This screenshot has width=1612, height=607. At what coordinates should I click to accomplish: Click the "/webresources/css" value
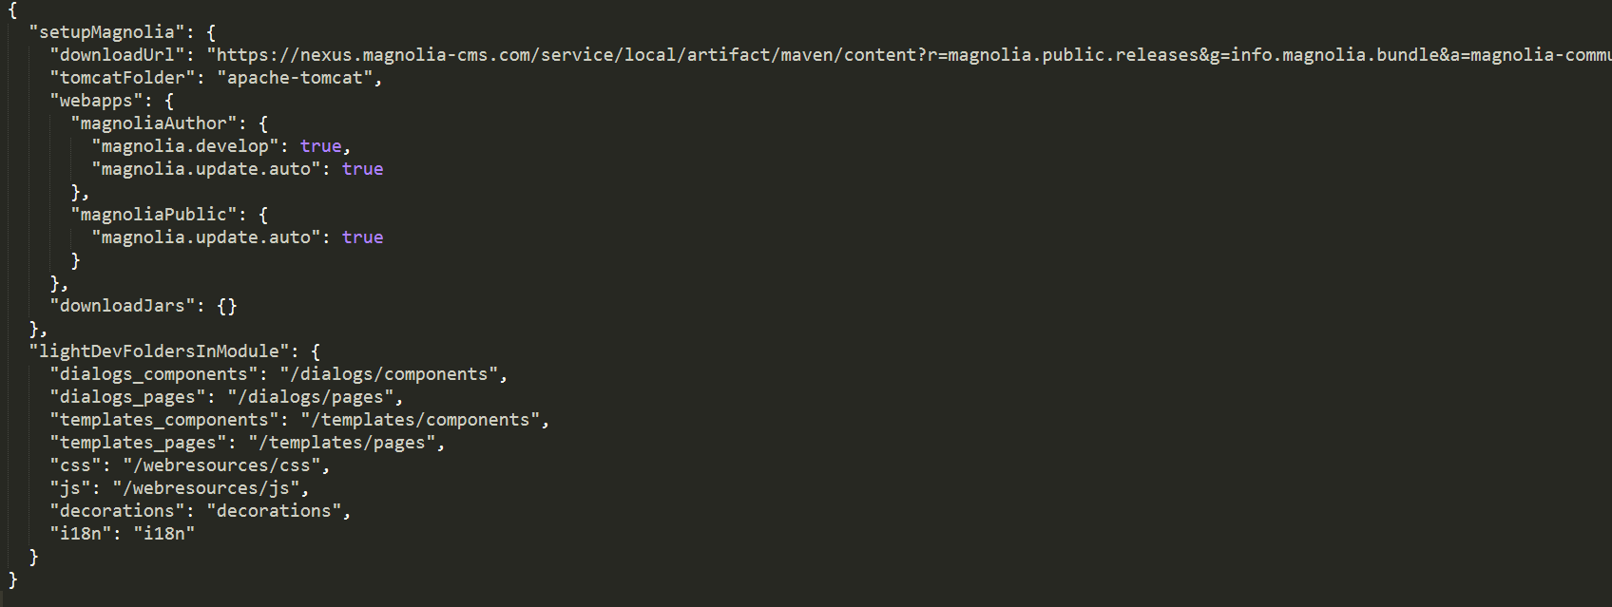tap(221, 465)
